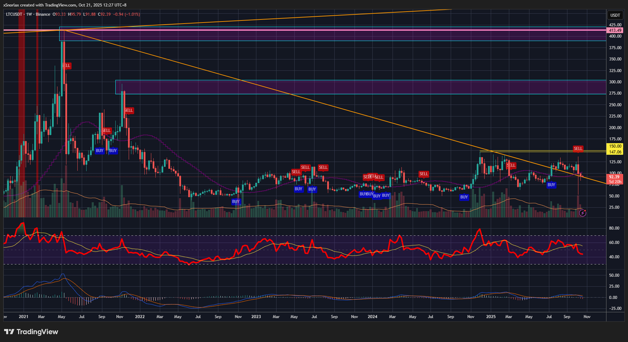Image resolution: width=628 pixels, height=342 pixels.
Task: Click the 2024 label on time axis
Action: [x=373, y=316]
